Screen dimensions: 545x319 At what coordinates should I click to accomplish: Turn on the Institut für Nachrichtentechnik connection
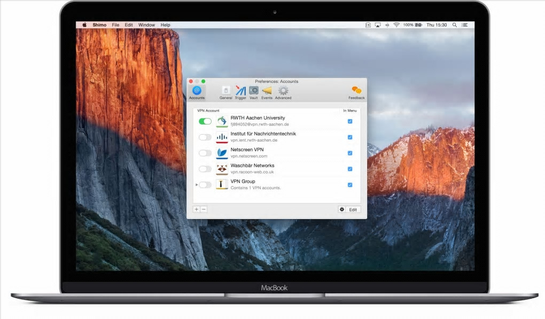(205, 137)
